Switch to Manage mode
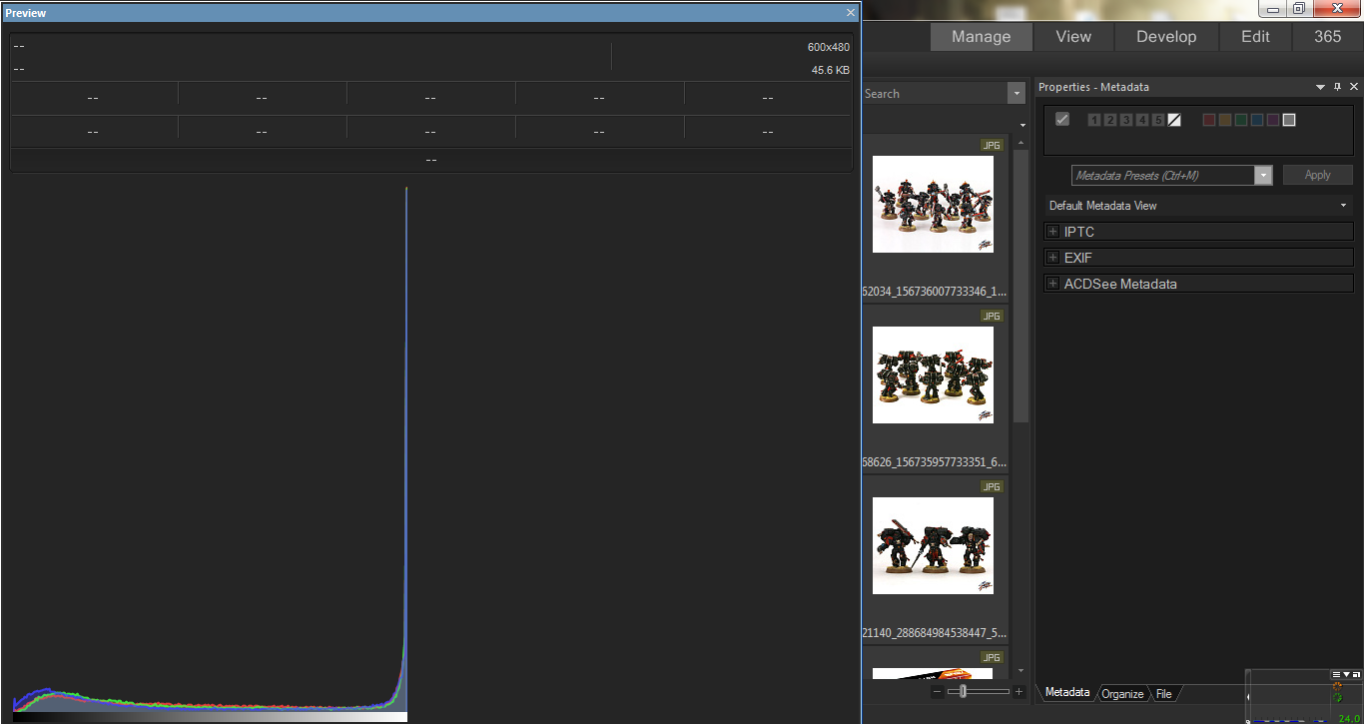 point(981,37)
